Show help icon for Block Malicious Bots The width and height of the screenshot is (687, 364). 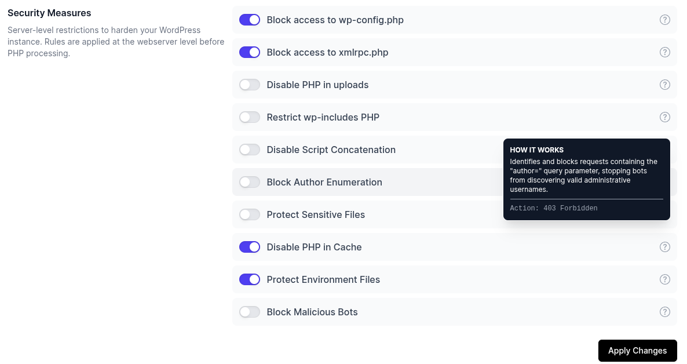tap(665, 312)
